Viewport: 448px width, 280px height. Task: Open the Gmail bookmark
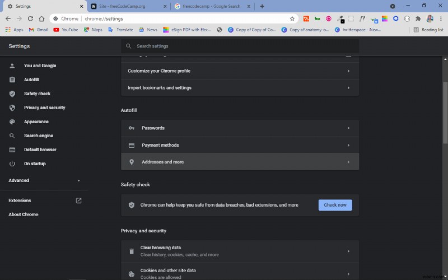(x=38, y=30)
